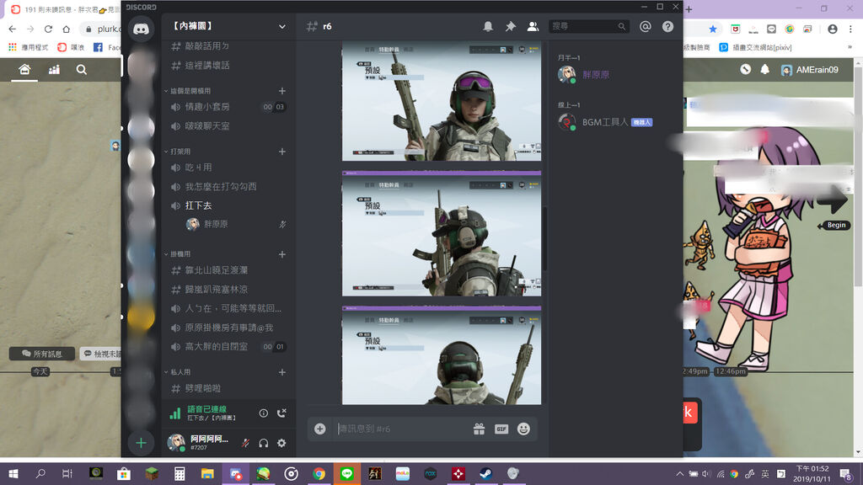863x485 pixels.
Task: Open the Nitro gift icon in message bar
Action: (x=479, y=429)
